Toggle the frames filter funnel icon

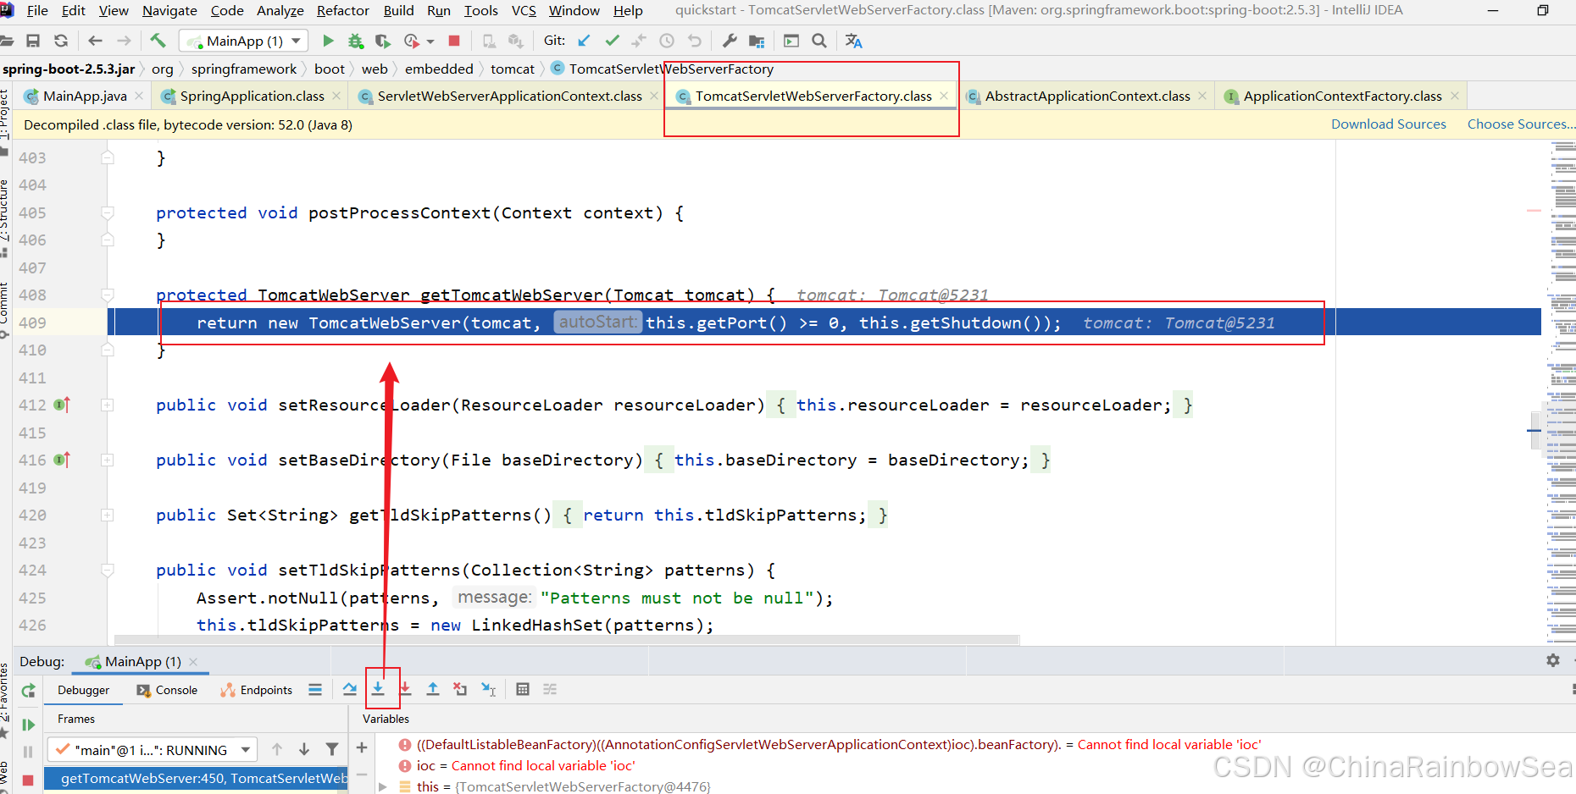[332, 749]
